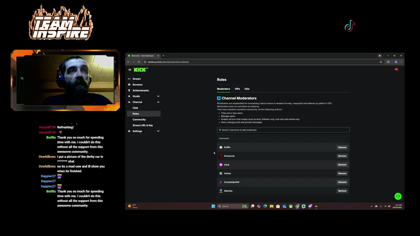
Task: Open the browser profile icon
Action: coord(396,62)
